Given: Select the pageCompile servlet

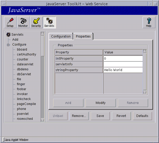Looking at the screenshot, I should point(26,104).
